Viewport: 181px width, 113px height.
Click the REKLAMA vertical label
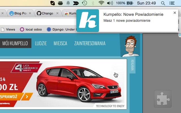coord(132,65)
